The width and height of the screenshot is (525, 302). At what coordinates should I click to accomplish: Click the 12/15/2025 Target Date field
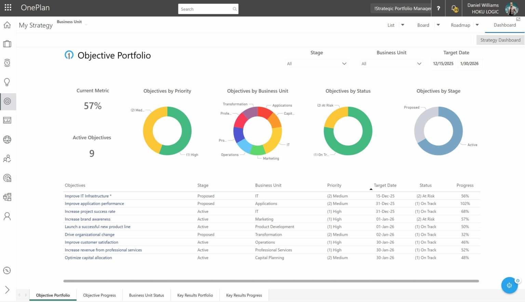pyautogui.click(x=443, y=63)
